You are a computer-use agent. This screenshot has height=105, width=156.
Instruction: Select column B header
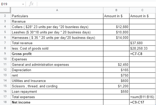[x=116, y=10]
